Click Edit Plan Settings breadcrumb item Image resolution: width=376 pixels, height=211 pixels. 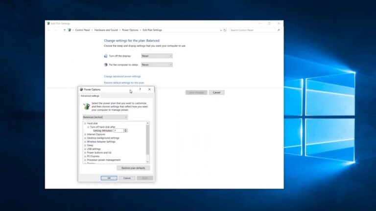tap(152, 30)
